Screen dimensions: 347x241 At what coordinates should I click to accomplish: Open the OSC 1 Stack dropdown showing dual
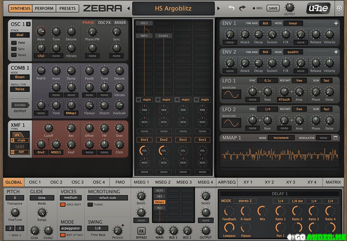coord(20,35)
